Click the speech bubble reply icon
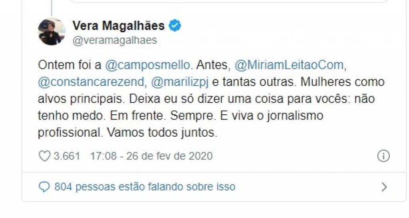This screenshot has width=409, height=218. (x=44, y=187)
